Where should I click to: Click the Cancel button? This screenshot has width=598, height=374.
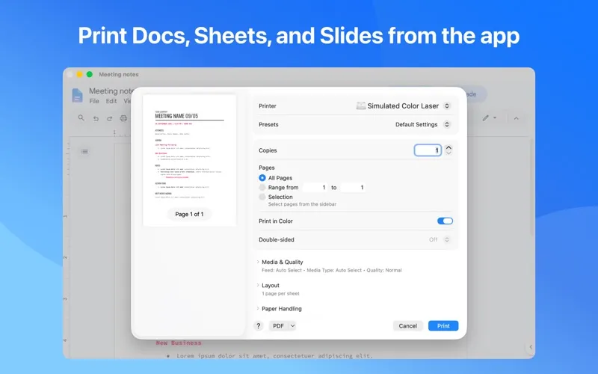point(407,325)
